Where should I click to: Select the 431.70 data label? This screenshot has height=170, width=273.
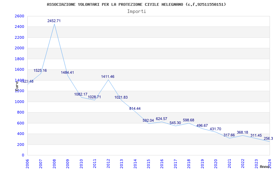[216, 129]
